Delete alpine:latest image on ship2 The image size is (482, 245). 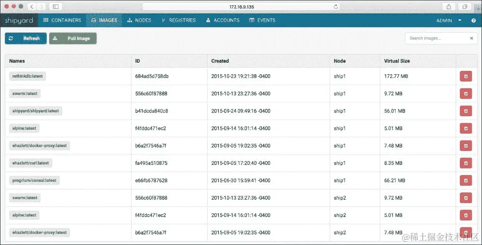pyautogui.click(x=466, y=215)
